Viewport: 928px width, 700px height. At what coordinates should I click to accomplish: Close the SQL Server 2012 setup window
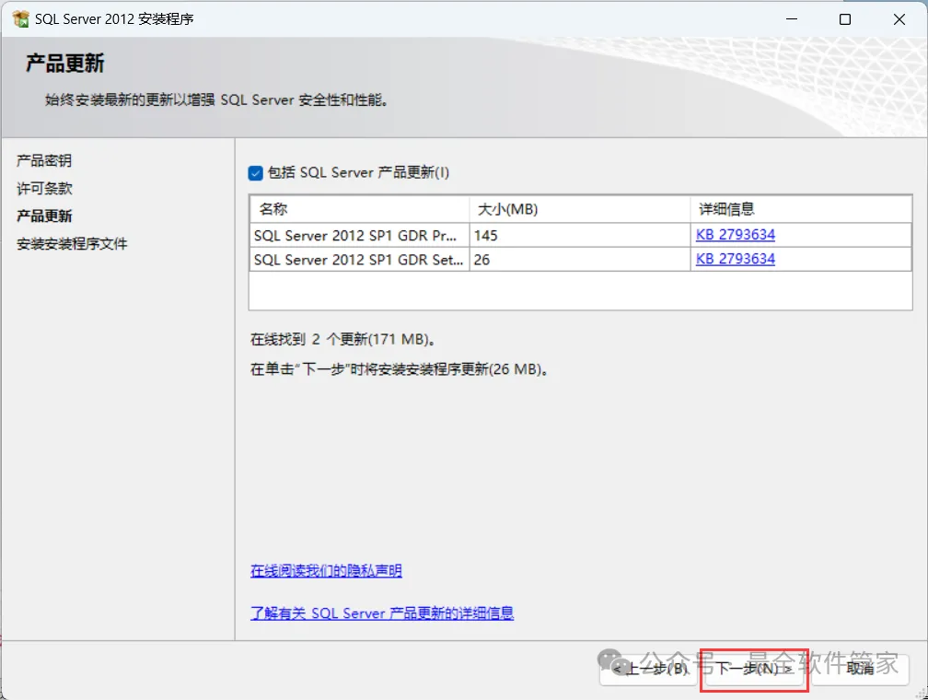pyautogui.click(x=899, y=19)
